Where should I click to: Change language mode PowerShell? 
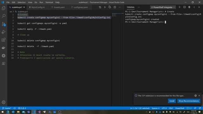(180, 108)
